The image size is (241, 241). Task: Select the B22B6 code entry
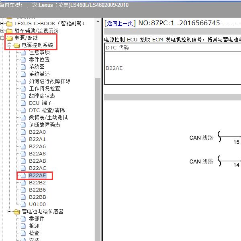[x=37, y=190]
